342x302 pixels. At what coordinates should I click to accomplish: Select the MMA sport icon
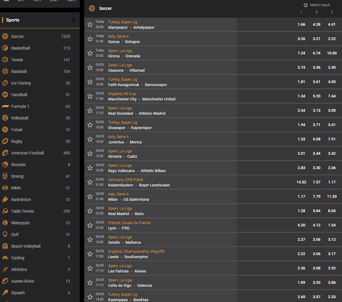point(5,188)
